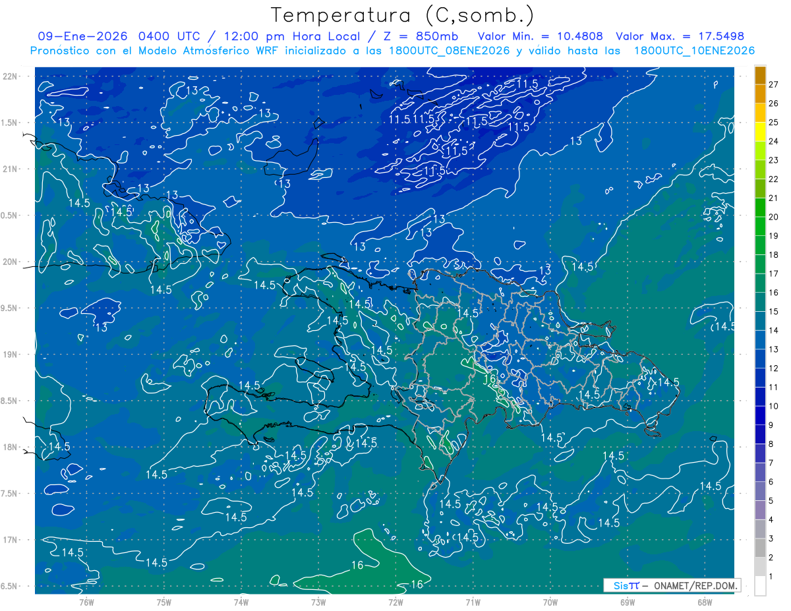Click the "69W" longitude axis label

628,602
